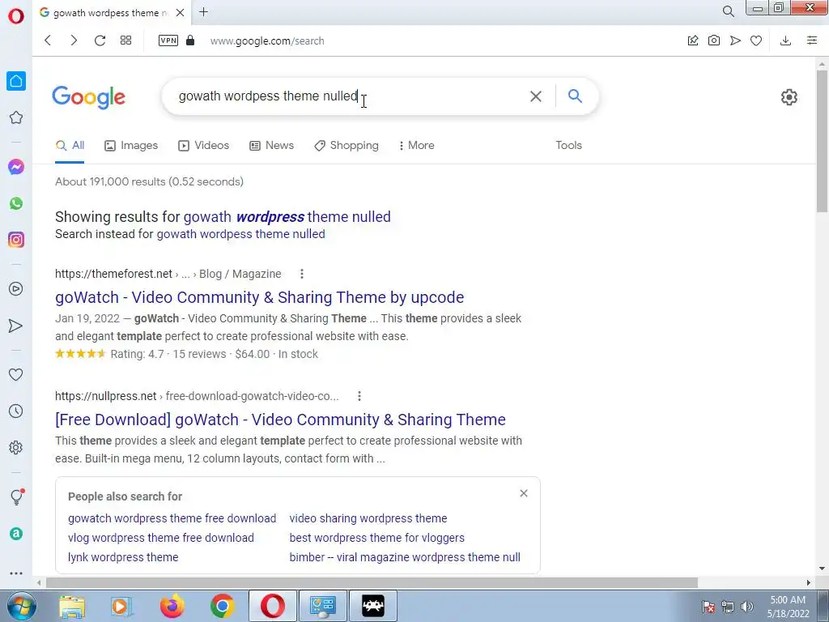Open Settings gear in Opera sidebar
The width and height of the screenshot is (829, 622).
click(x=16, y=447)
